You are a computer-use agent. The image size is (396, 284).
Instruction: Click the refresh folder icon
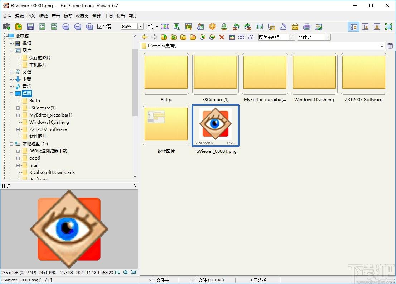tap(174, 37)
